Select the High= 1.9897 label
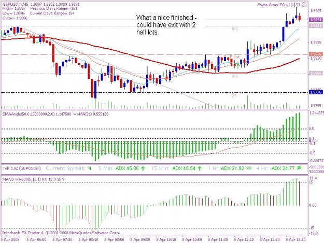The width and height of the screenshot is (324, 243). click(14, 9)
